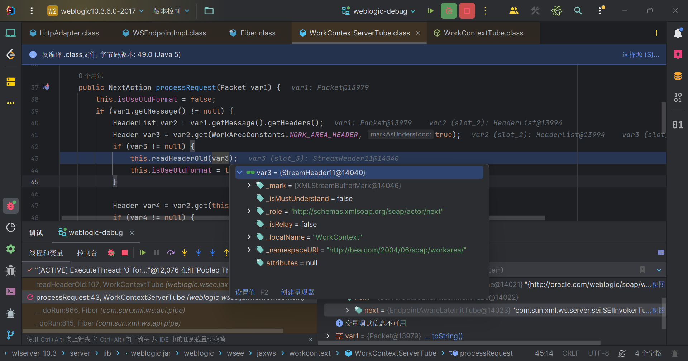Open the frames thread dropdown chevron
This screenshot has height=361, width=688.
tap(659, 270)
